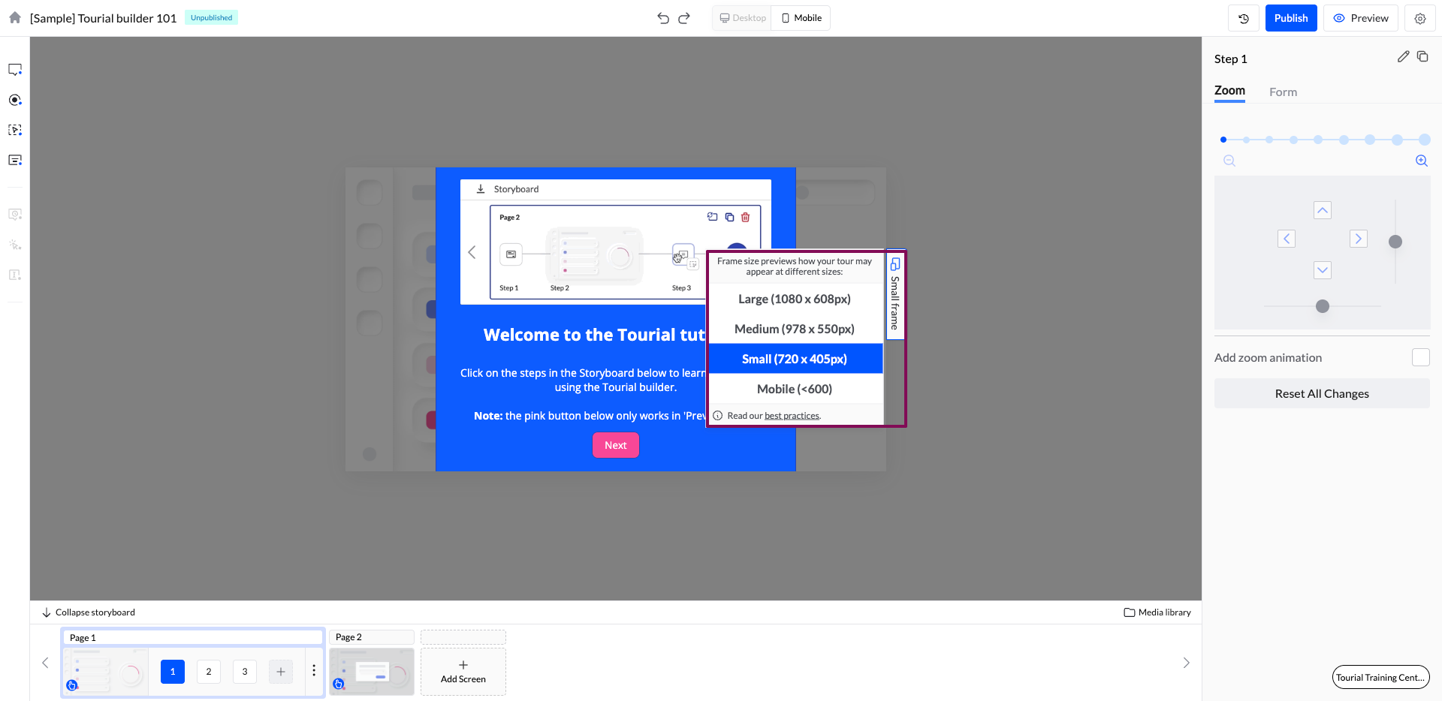
Task: Click Reset All Changes button
Action: click(1321, 394)
